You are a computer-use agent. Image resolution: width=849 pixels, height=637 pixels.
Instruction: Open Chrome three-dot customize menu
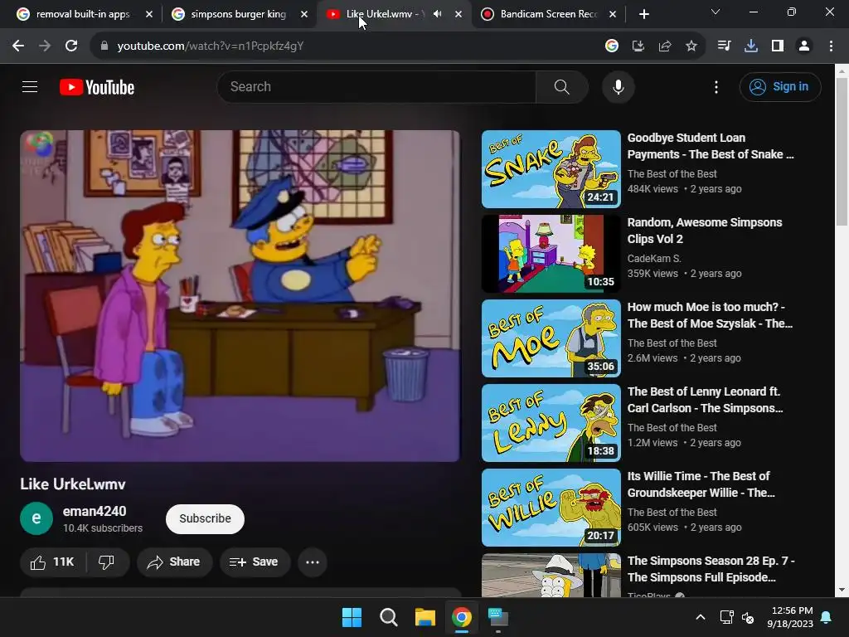click(831, 46)
